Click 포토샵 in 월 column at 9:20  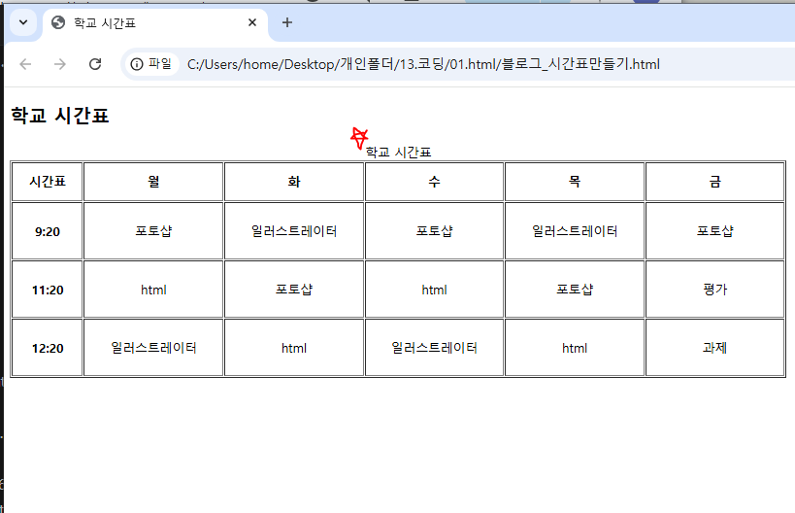tap(153, 231)
